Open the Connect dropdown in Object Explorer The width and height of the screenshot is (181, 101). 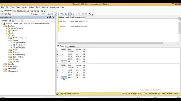(4, 20)
